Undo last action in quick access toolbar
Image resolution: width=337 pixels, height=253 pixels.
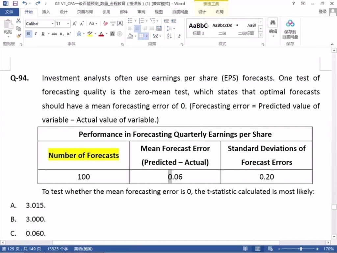click(25, 3)
